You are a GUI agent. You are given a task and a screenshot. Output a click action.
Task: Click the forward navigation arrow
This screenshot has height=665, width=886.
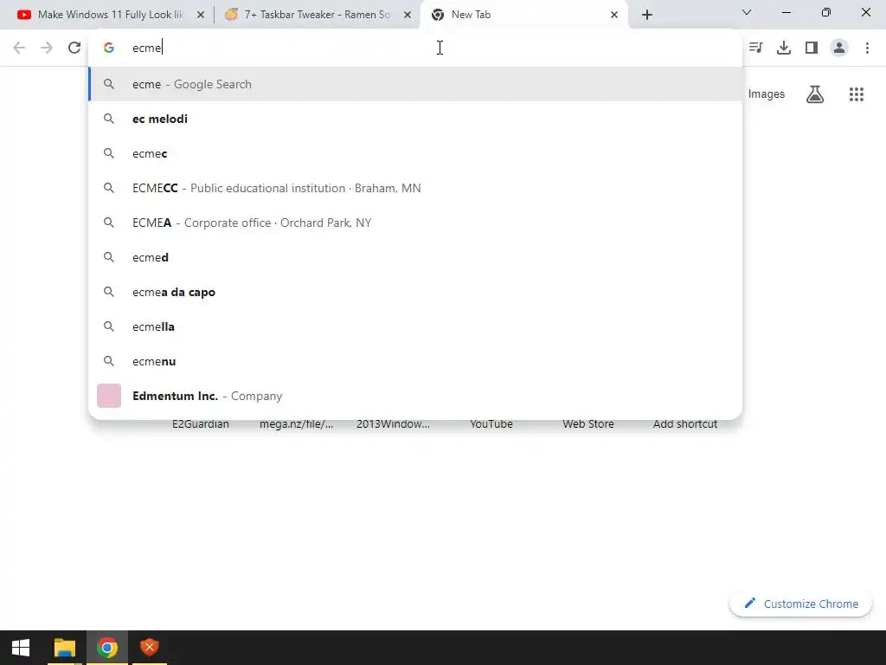(x=47, y=48)
